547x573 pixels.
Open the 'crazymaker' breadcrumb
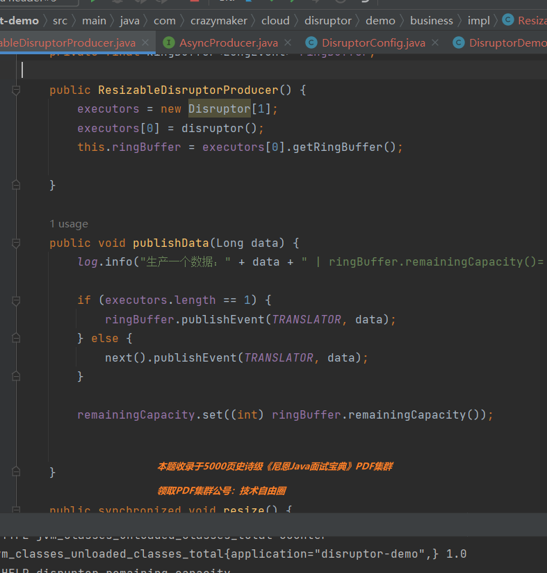point(219,20)
